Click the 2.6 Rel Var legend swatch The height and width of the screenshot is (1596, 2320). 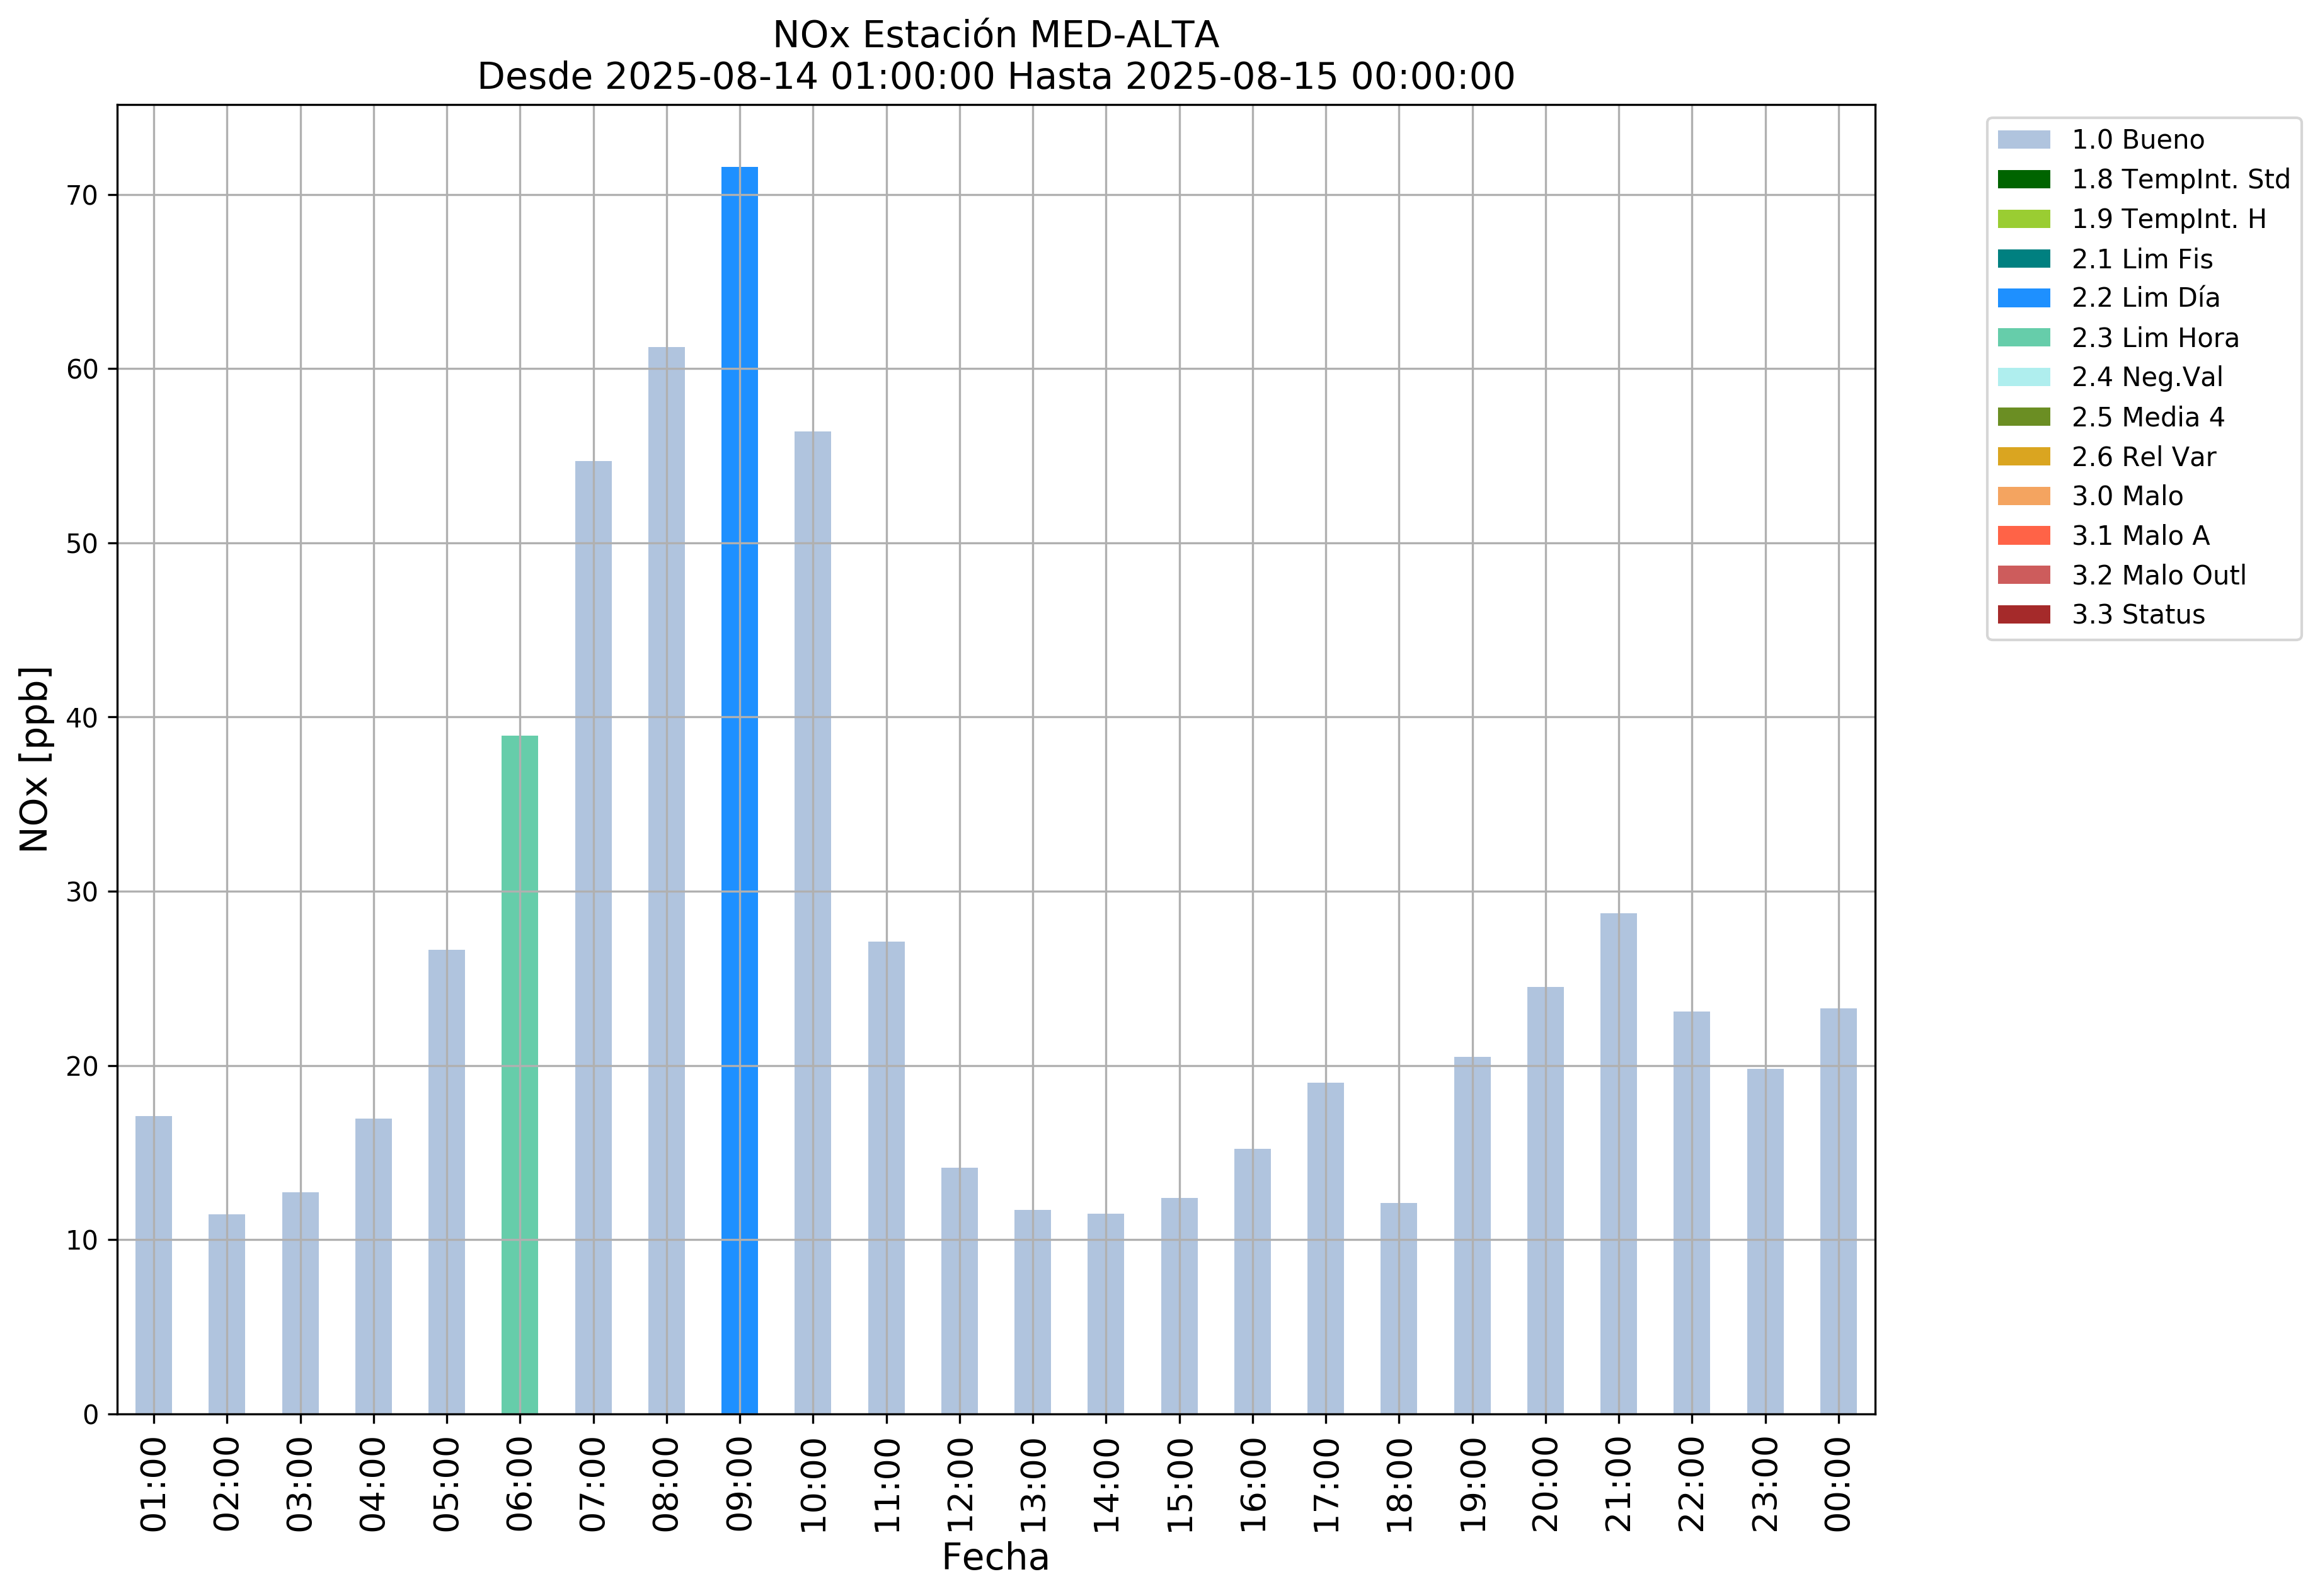pyautogui.click(x=2023, y=457)
